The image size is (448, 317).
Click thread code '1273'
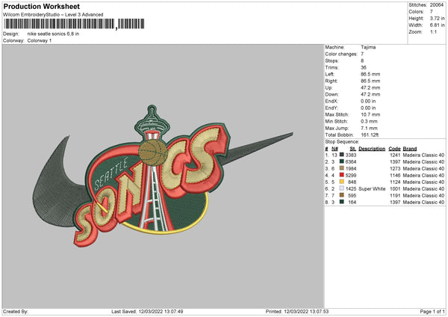pyautogui.click(x=395, y=168)
